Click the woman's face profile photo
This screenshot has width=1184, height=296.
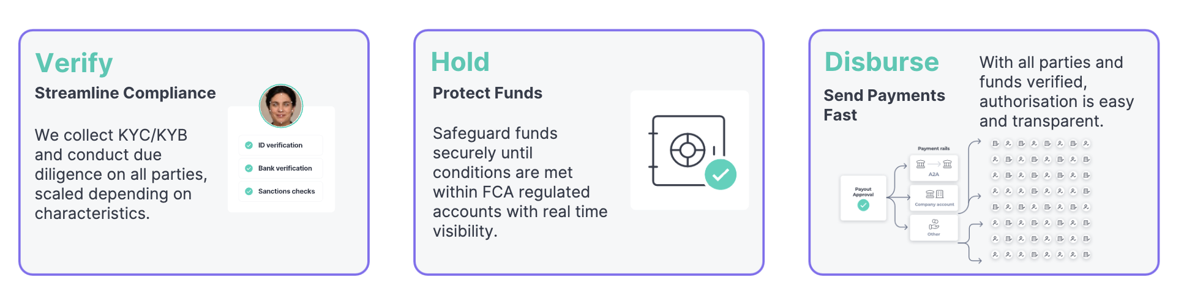pyautogui.click(x=281, y=106)
